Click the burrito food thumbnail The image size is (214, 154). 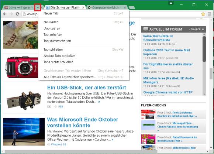21,35
